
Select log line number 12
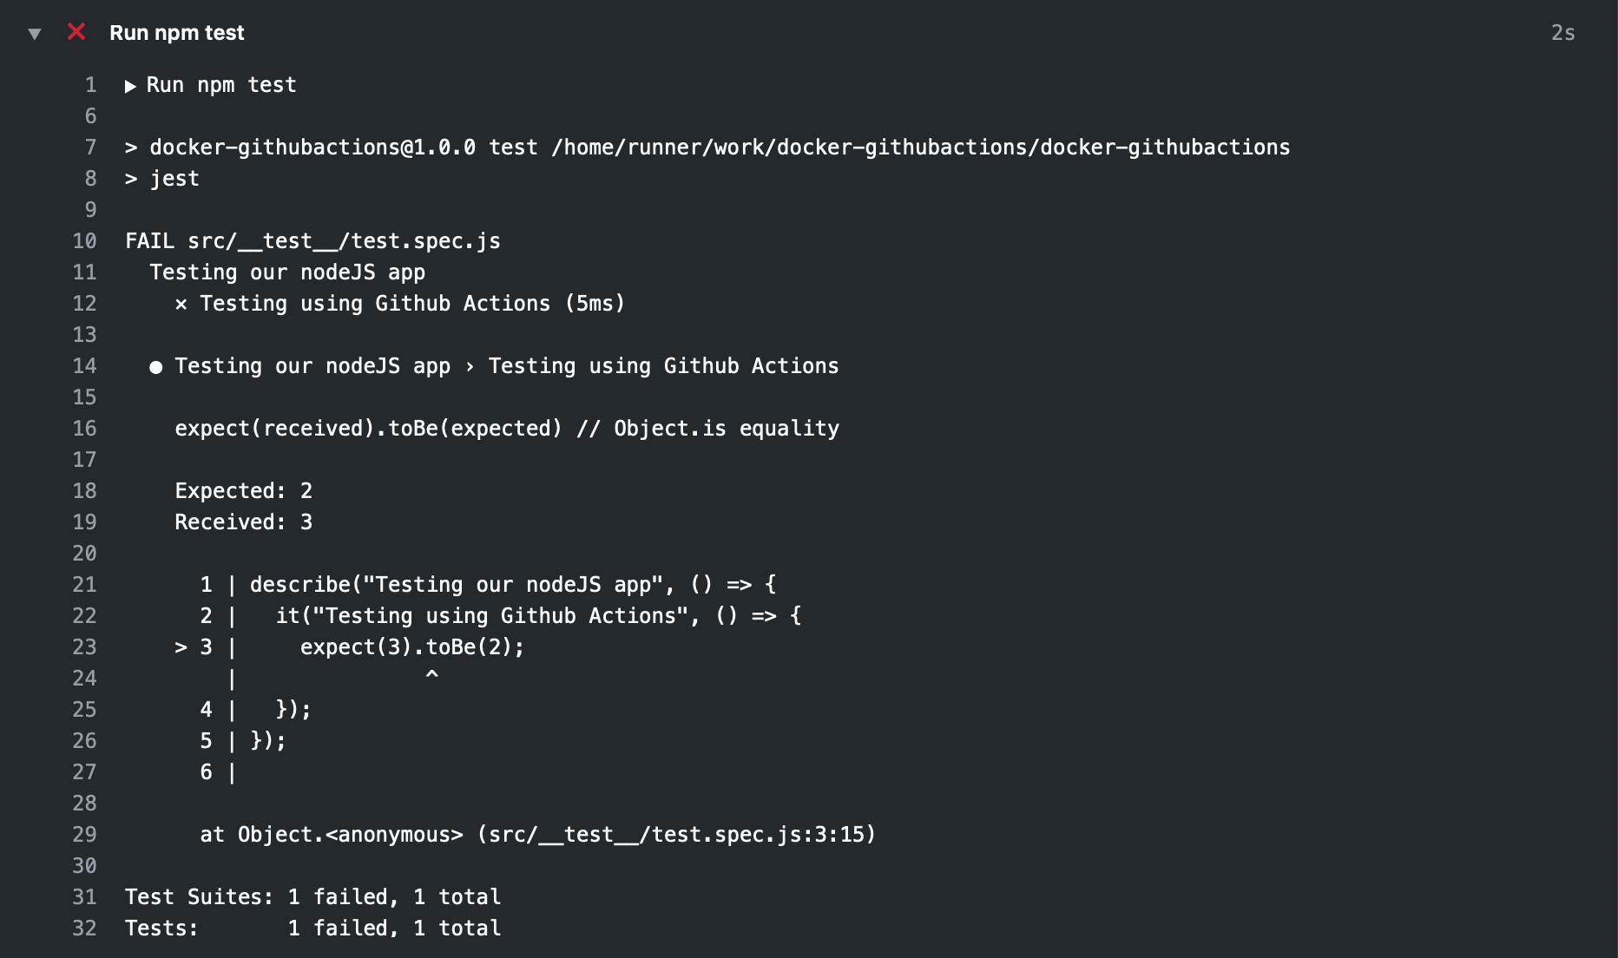84,304
